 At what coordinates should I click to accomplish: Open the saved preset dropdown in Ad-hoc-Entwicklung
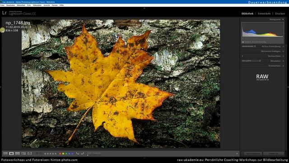(x=249, y=46)
